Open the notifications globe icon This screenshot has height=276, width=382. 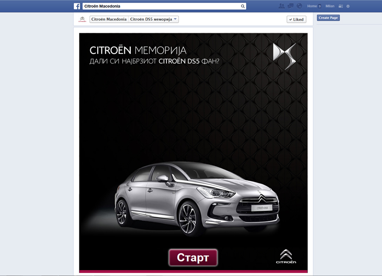pos(299,6)
